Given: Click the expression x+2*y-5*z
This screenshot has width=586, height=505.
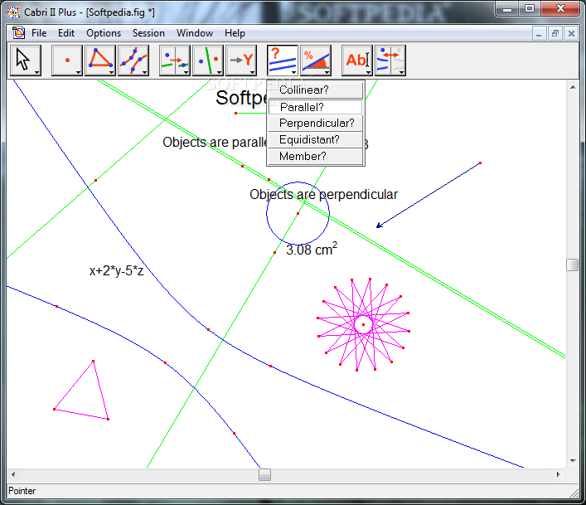Looking at the screenshot, I should (x=116, y=270).
